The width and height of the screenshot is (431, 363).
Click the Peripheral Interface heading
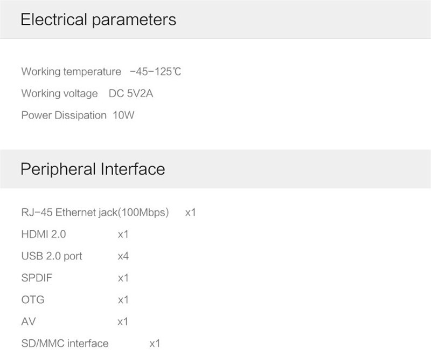(93, 169)
